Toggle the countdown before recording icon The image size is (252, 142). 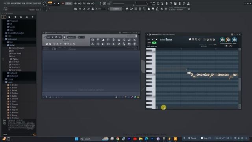[x=84, y=4]
